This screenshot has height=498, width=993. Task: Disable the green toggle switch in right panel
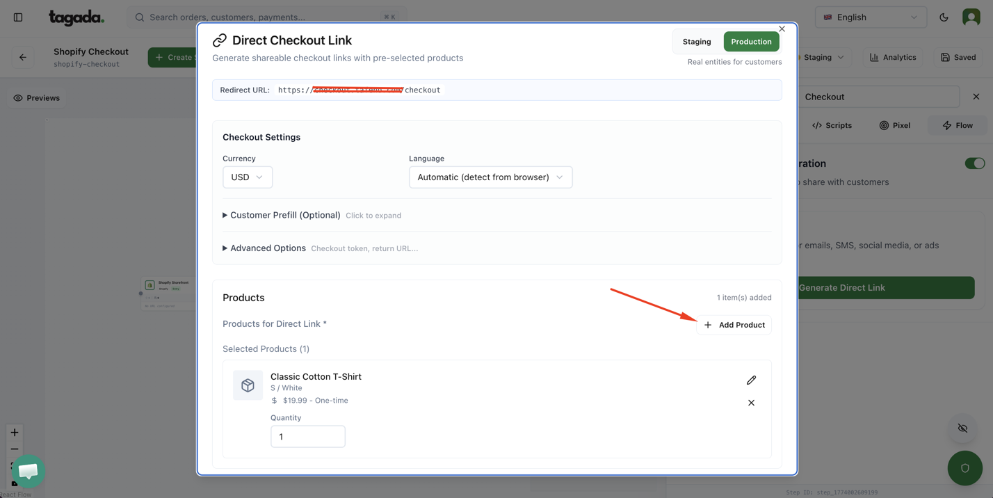pos(974,163)
